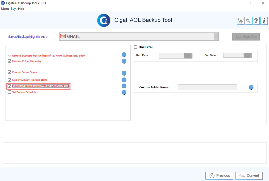Screen dimensions: 269x181
Task: Open the Start Date calendar picker
Action: click(188, 55)
